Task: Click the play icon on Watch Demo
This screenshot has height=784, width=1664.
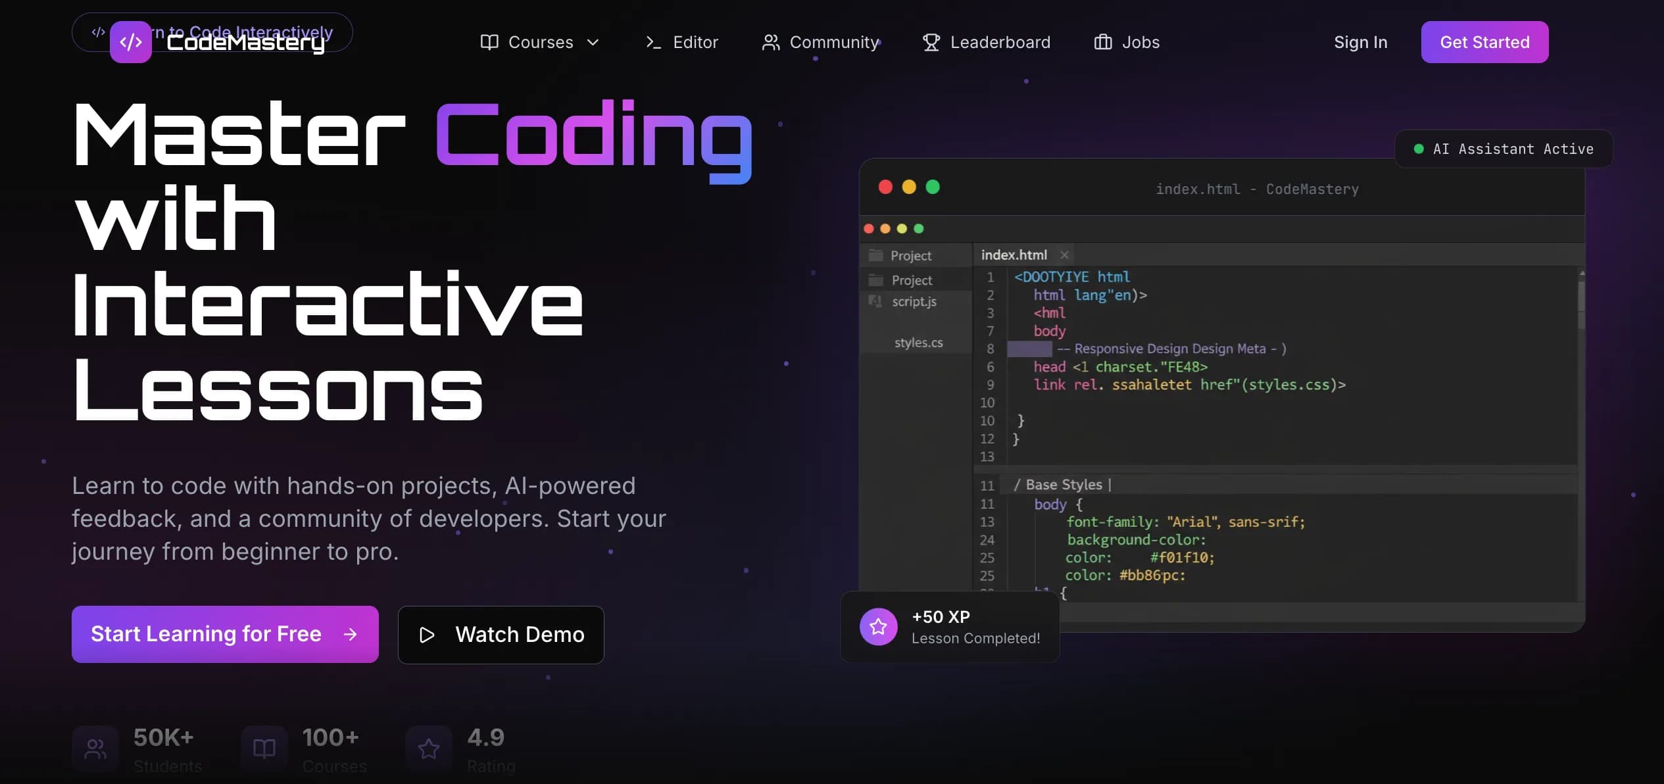Action: coord(428,635)
